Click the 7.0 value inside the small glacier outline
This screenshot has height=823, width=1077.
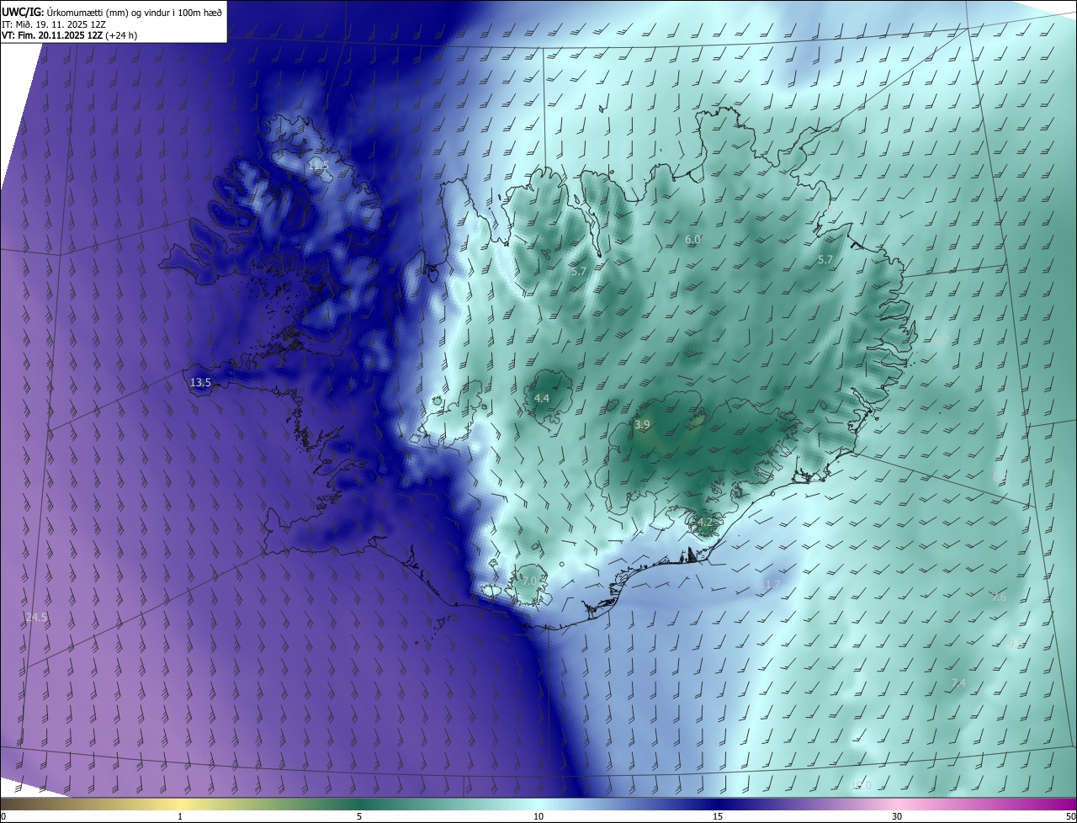point(529,581)
